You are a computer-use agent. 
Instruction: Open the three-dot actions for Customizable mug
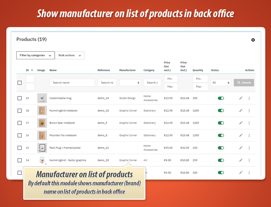pyautogui.click(x=249, y=98)
